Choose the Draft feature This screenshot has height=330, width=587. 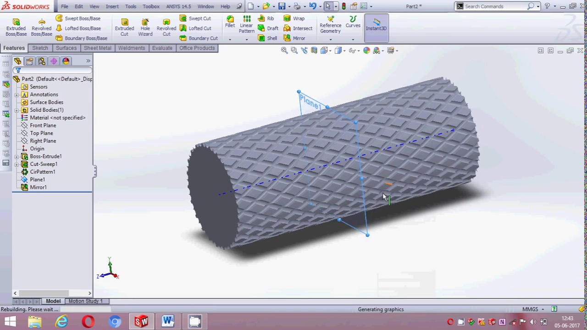point(268,28)
